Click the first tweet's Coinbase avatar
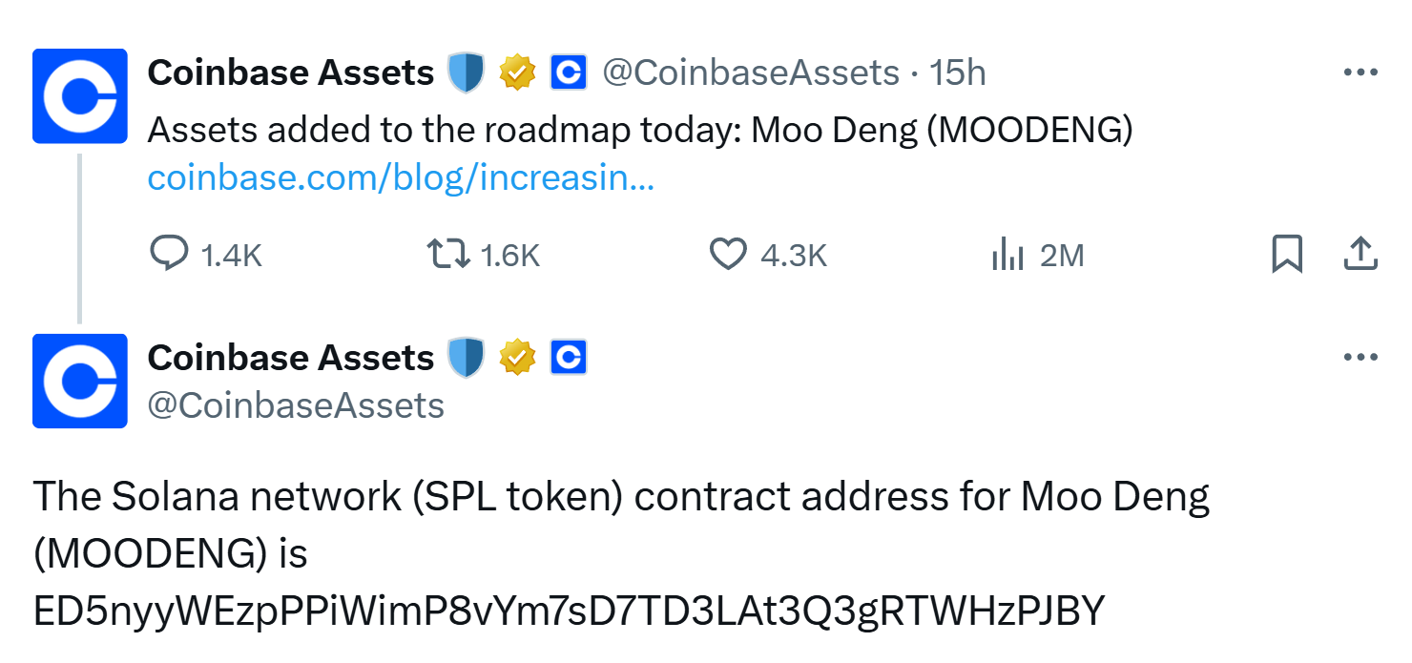The image size is (1412, 663). (x=80, y=95)
